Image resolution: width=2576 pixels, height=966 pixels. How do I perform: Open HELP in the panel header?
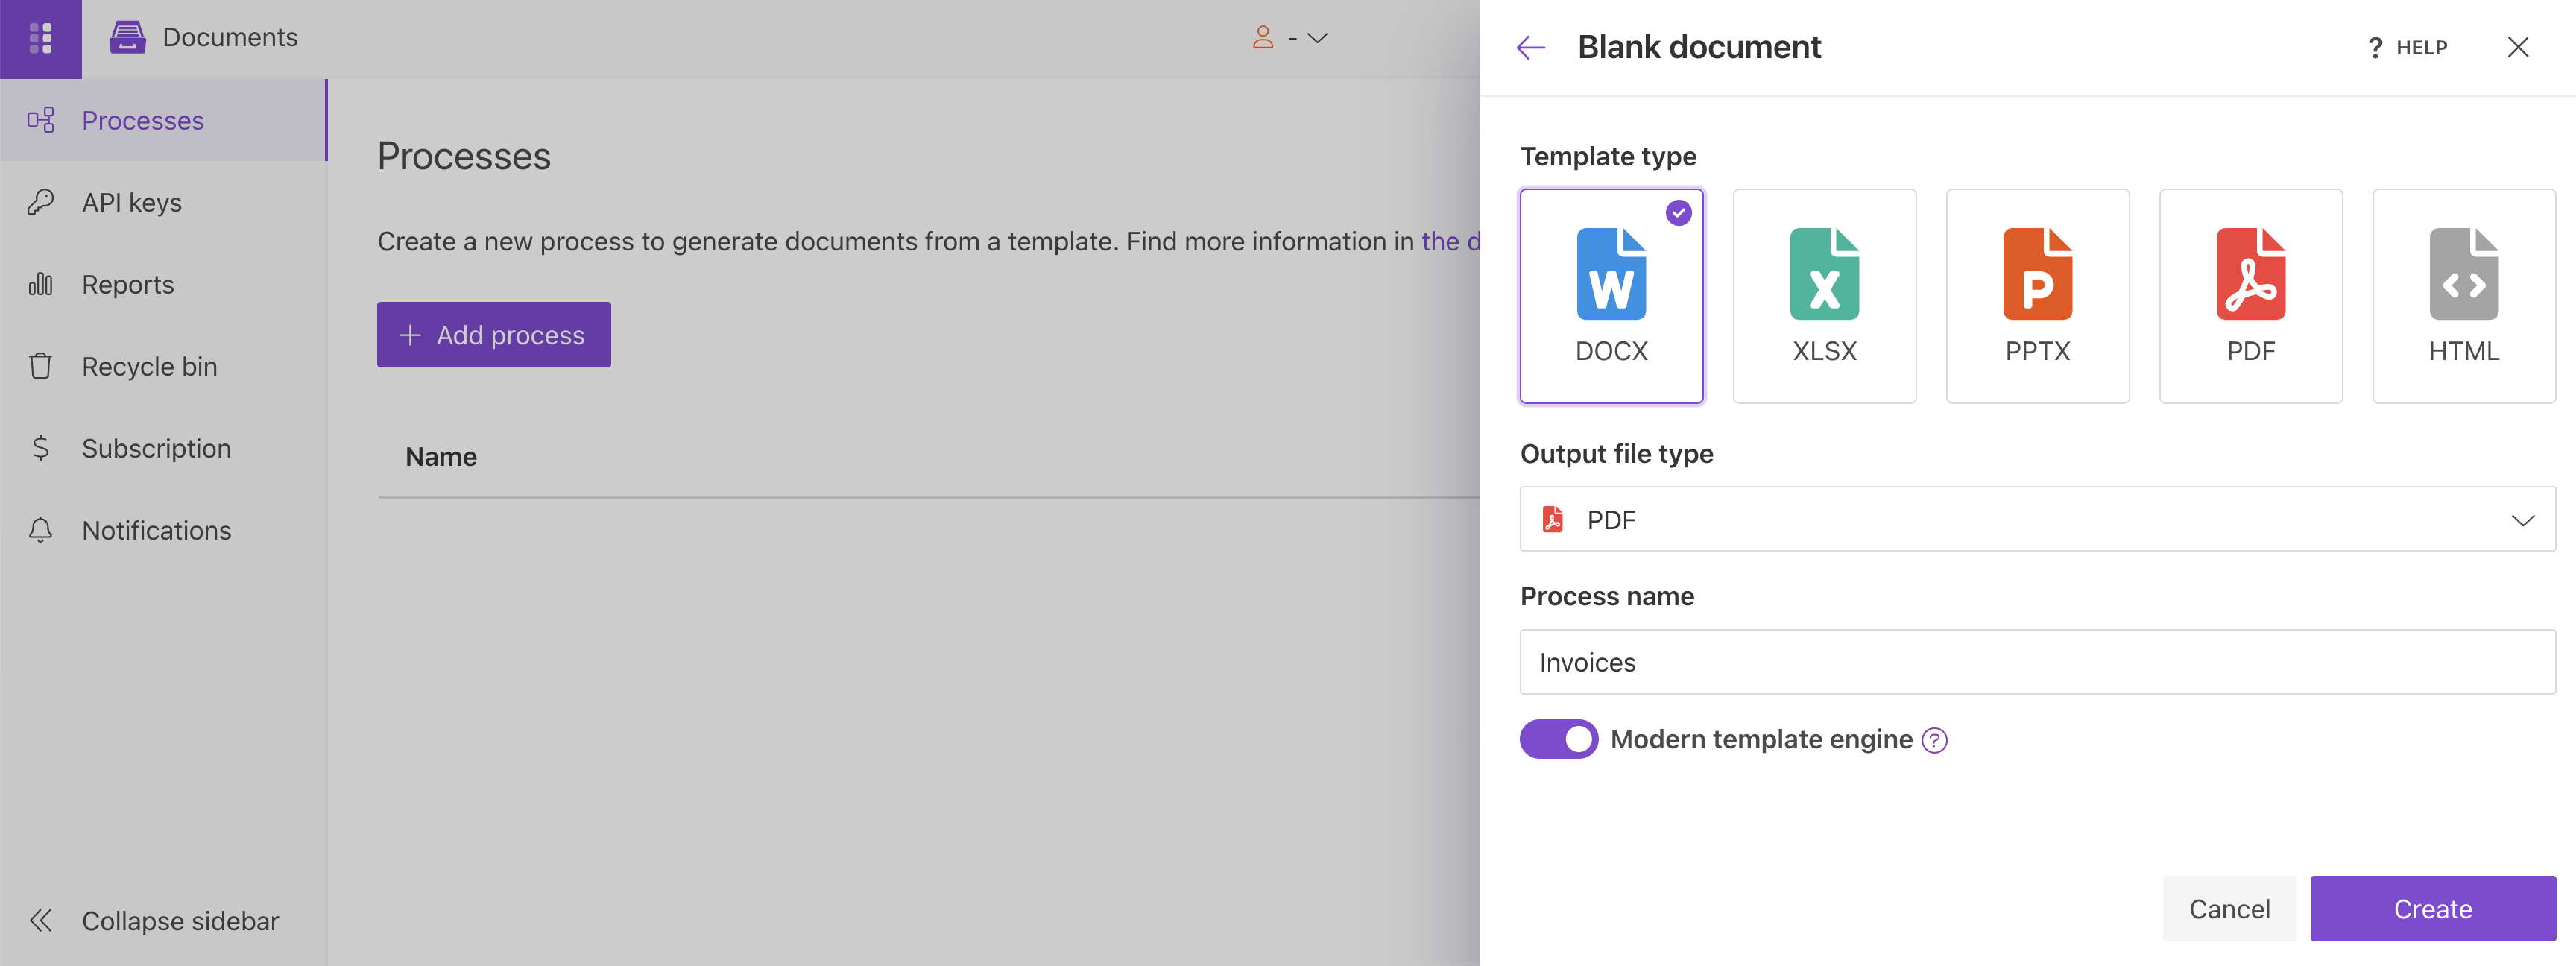2408,47
